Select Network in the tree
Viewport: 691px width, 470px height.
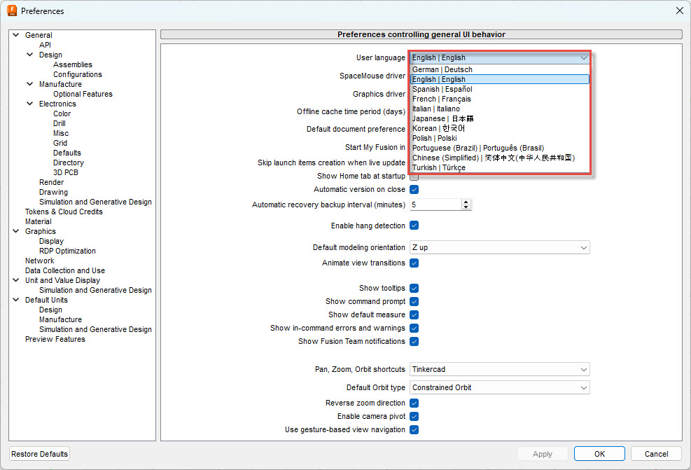click(x=40, y=261)
